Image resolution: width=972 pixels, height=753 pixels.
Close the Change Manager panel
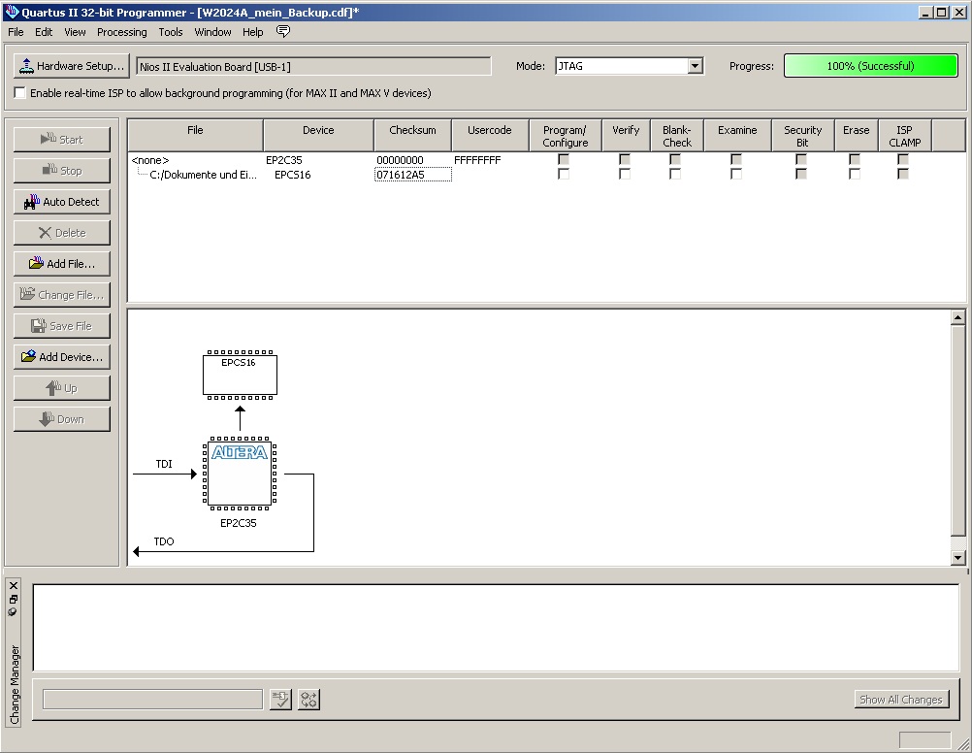coord(14,585)
